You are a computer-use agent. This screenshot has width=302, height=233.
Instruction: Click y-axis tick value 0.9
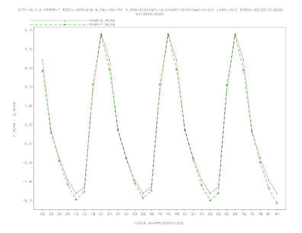[28, 125]
